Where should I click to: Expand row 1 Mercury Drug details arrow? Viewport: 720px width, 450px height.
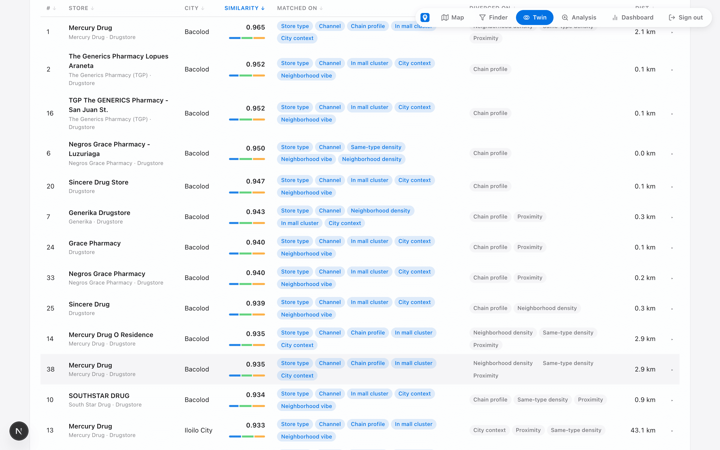coord(672,32)
